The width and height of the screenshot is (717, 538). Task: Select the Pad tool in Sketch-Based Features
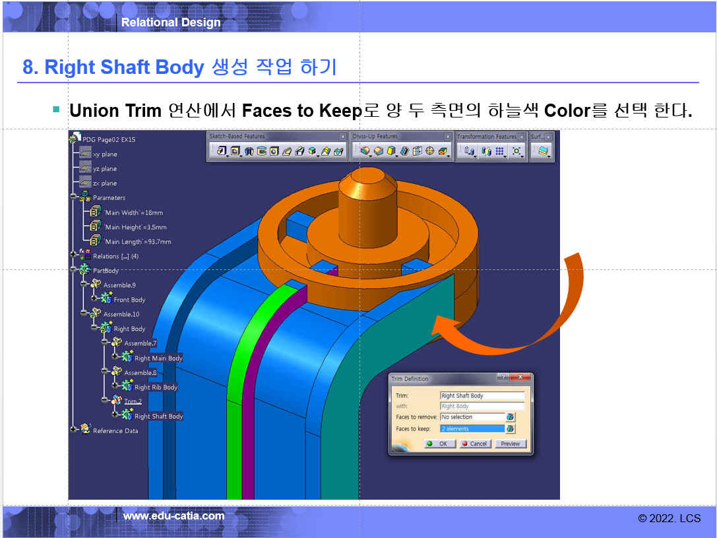click(x=222, y=151)
